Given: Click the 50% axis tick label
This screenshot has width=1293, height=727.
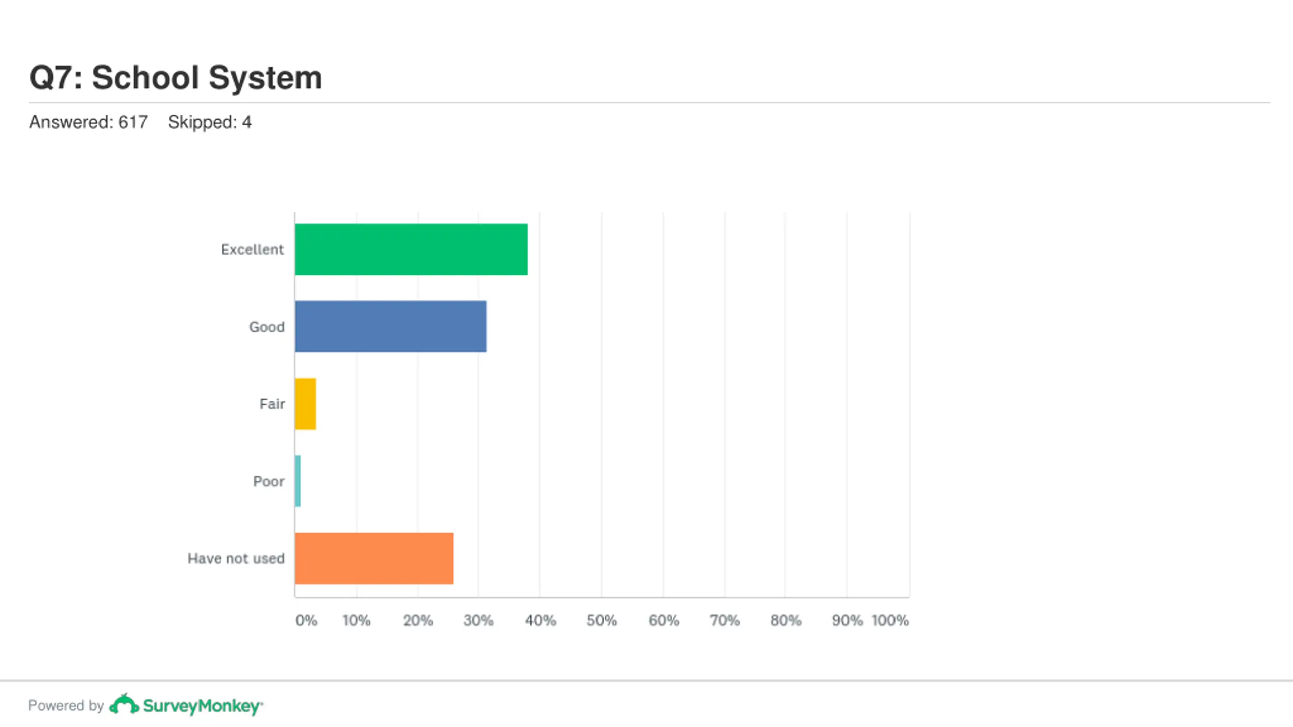Looking at the screenshot, I should (x=602, y=620).
